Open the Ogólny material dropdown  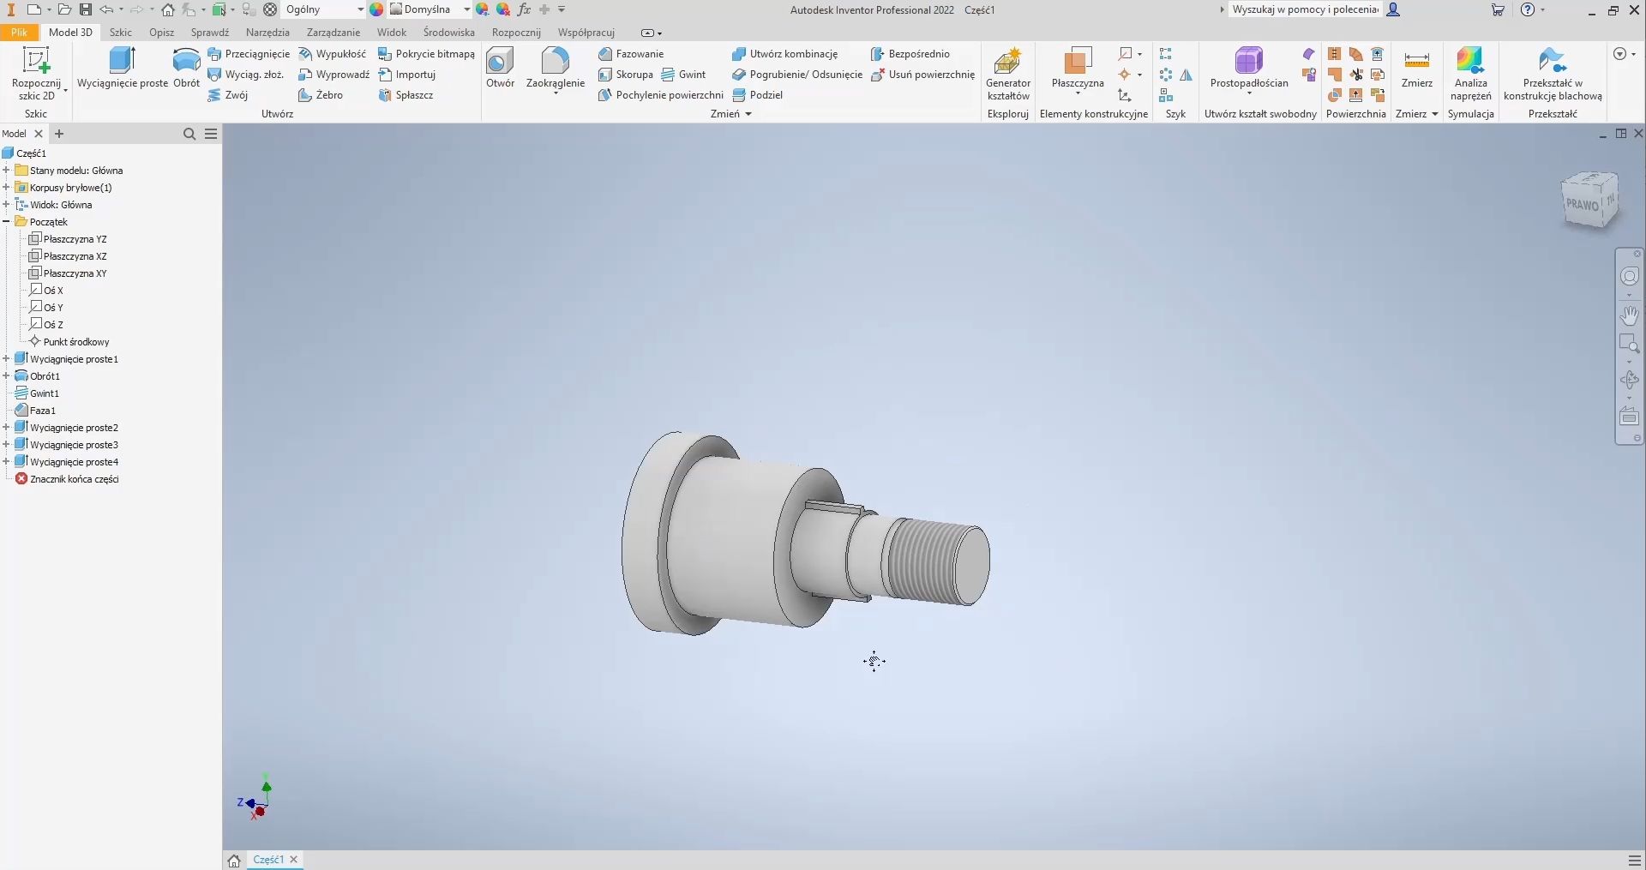(x=360, y=9)
